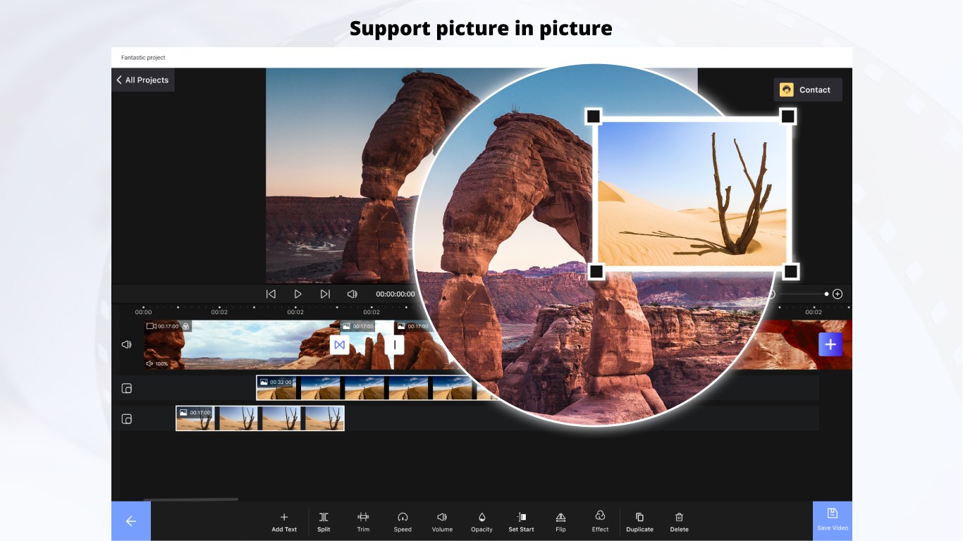
Task: Open the transition icon between clips
Action: click(x=340, y=344)
